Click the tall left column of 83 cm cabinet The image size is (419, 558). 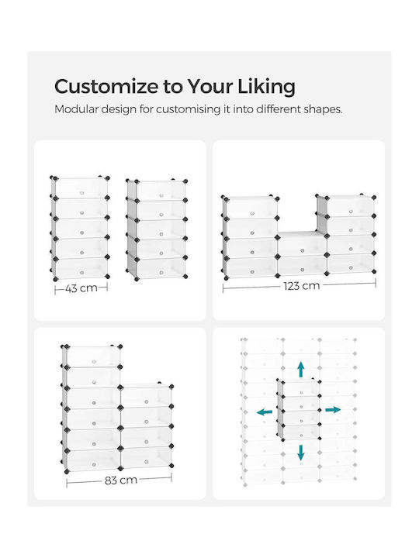click(x=92, y=409)
